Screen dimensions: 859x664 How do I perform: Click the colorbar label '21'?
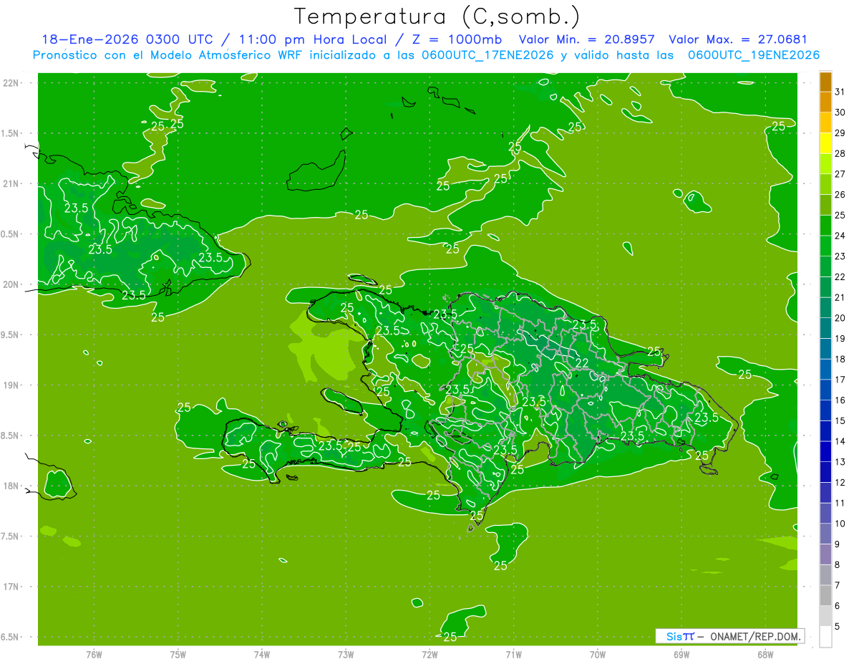[x=840, y=297]
